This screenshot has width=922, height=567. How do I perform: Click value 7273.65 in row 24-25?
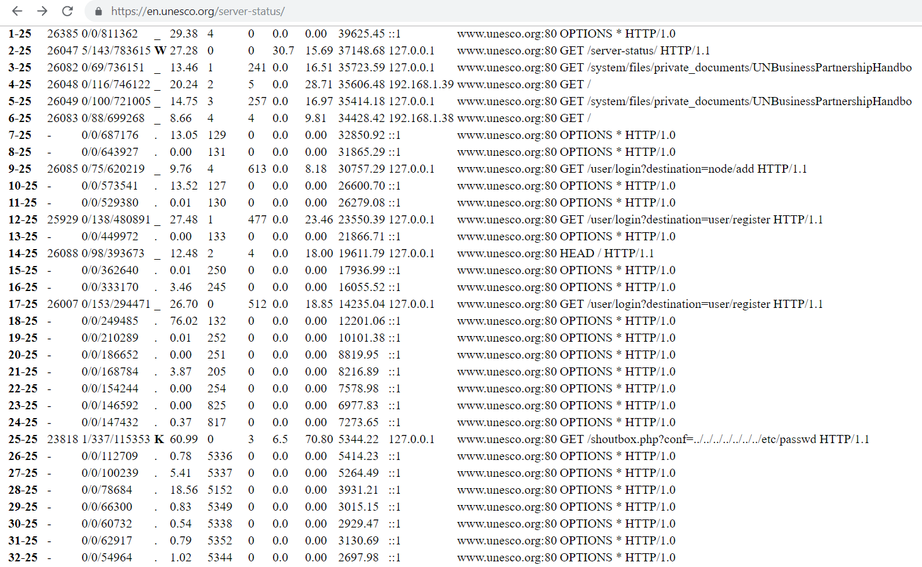pos(359,422)
